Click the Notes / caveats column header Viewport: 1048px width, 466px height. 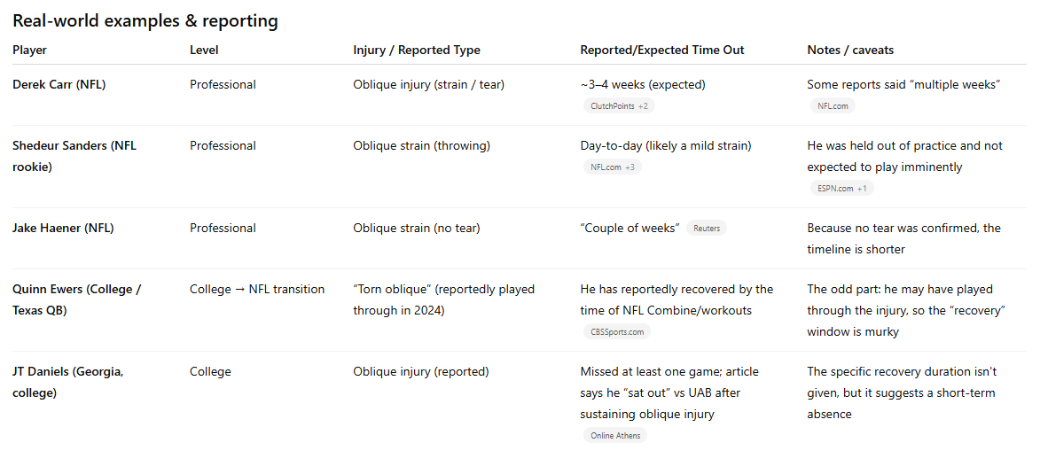850,50
